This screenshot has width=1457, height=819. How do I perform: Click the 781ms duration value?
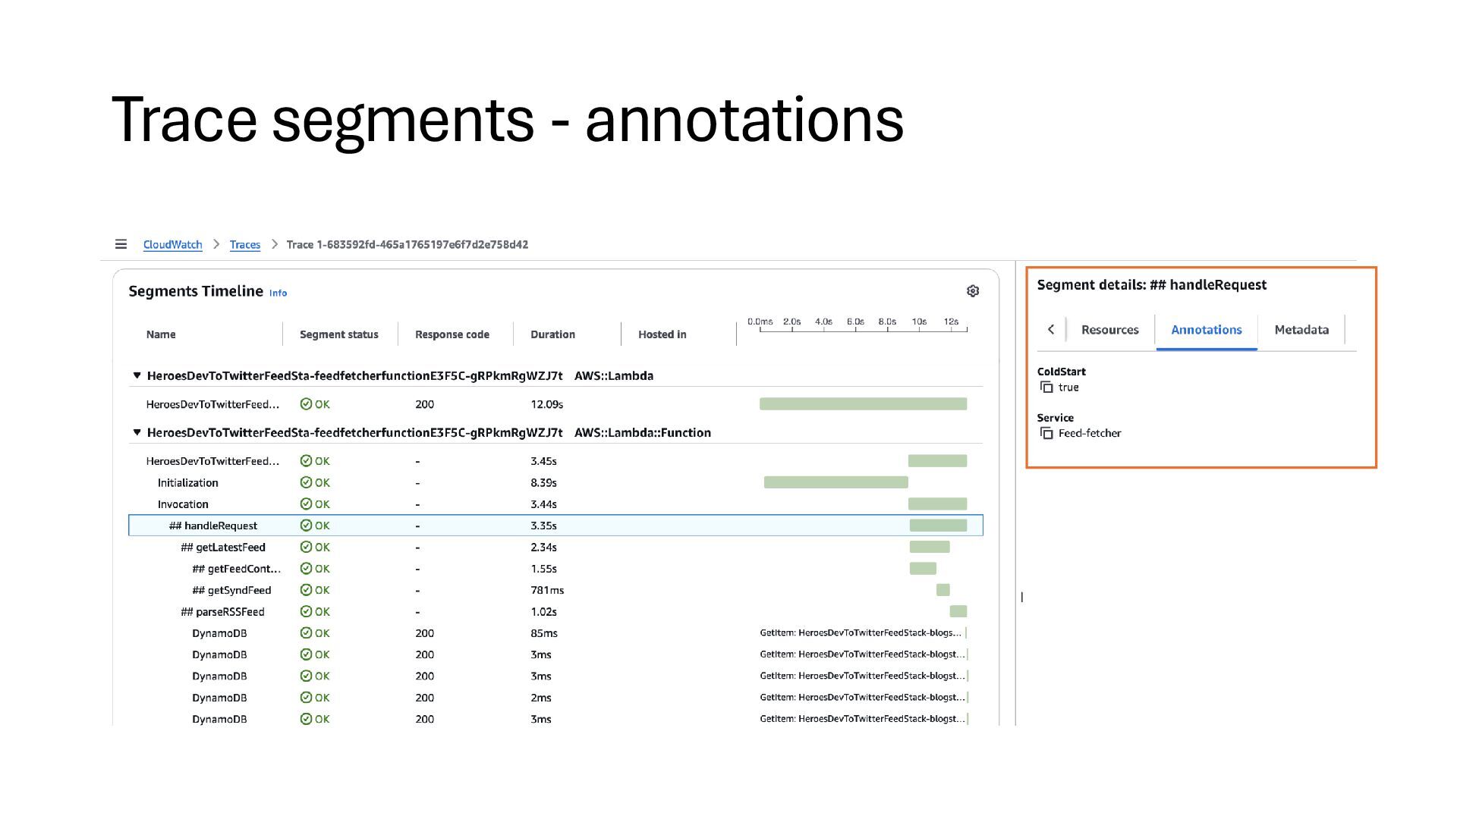coord(547,590)
